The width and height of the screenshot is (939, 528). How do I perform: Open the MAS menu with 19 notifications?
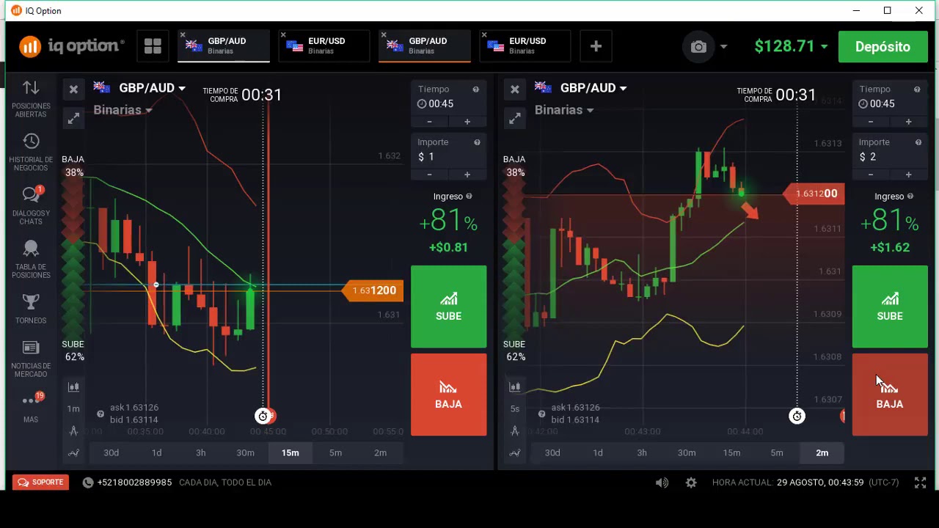click(x=31, y=408)
